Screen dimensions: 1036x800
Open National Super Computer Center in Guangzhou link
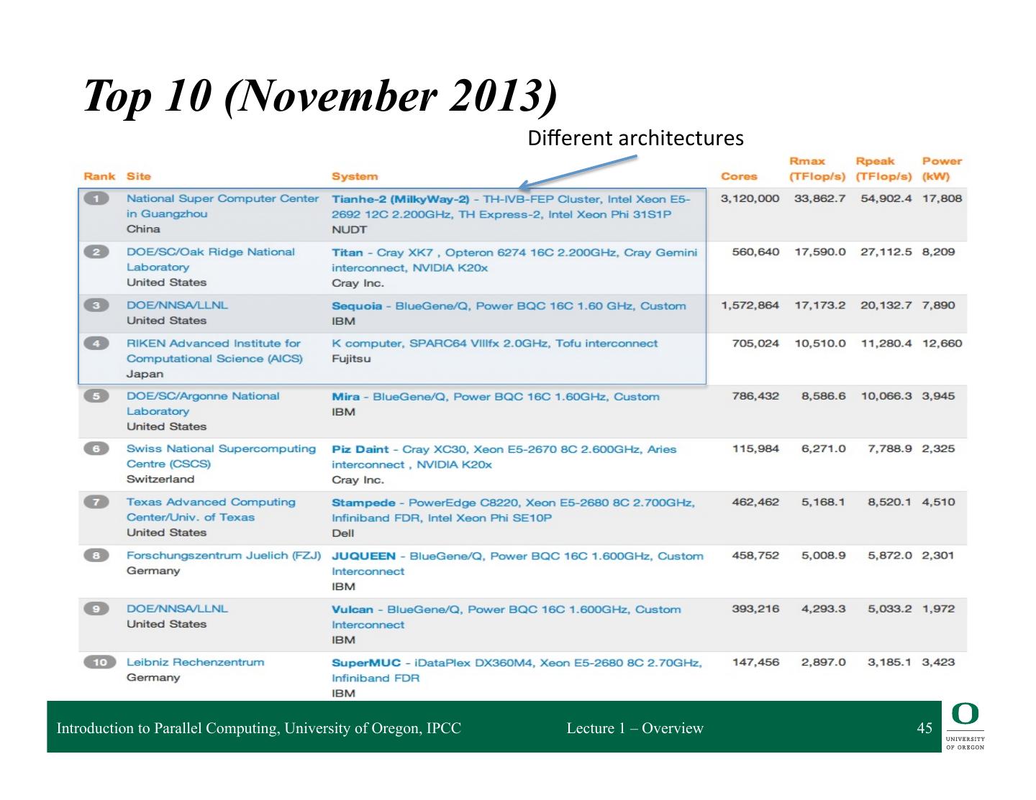click(222, 206)
